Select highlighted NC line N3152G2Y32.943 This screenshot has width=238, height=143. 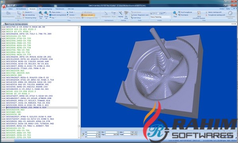click(x=26, y=107)
